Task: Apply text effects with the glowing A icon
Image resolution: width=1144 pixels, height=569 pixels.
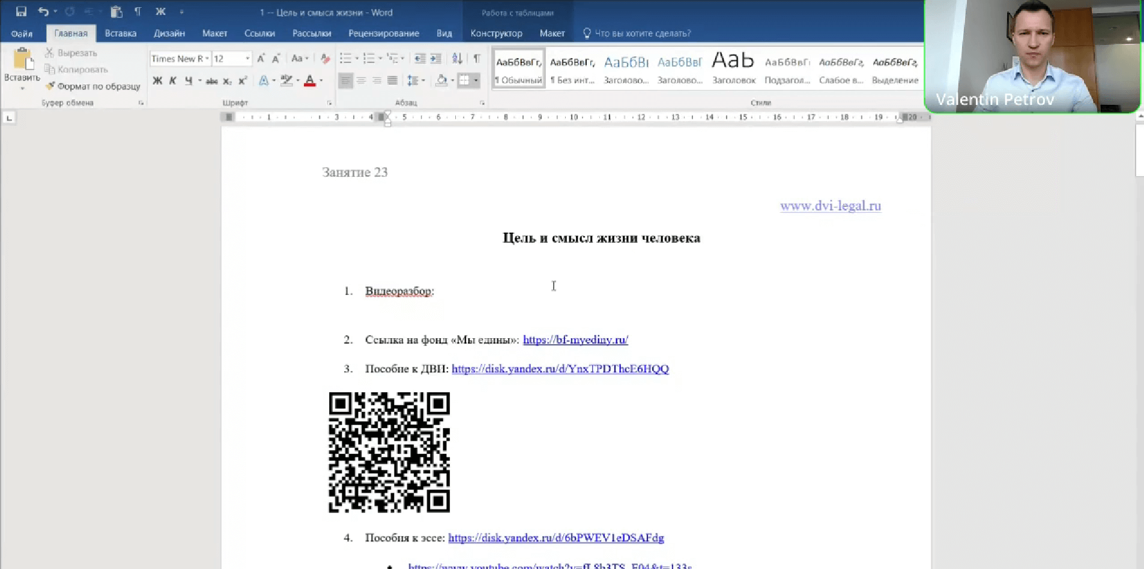Action: [264, 81]
